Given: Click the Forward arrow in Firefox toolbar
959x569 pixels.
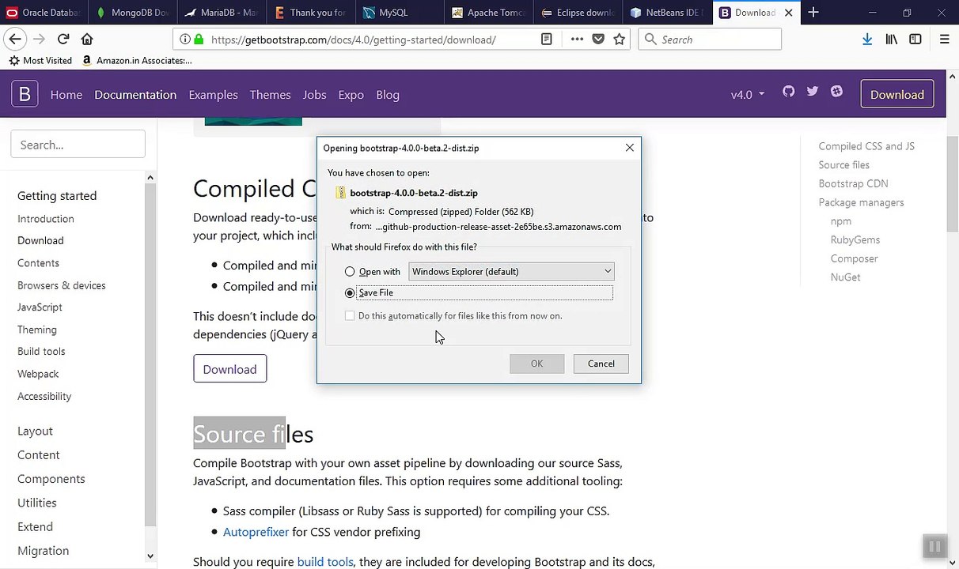Looking at the screenshot, I should click(39, 39).
